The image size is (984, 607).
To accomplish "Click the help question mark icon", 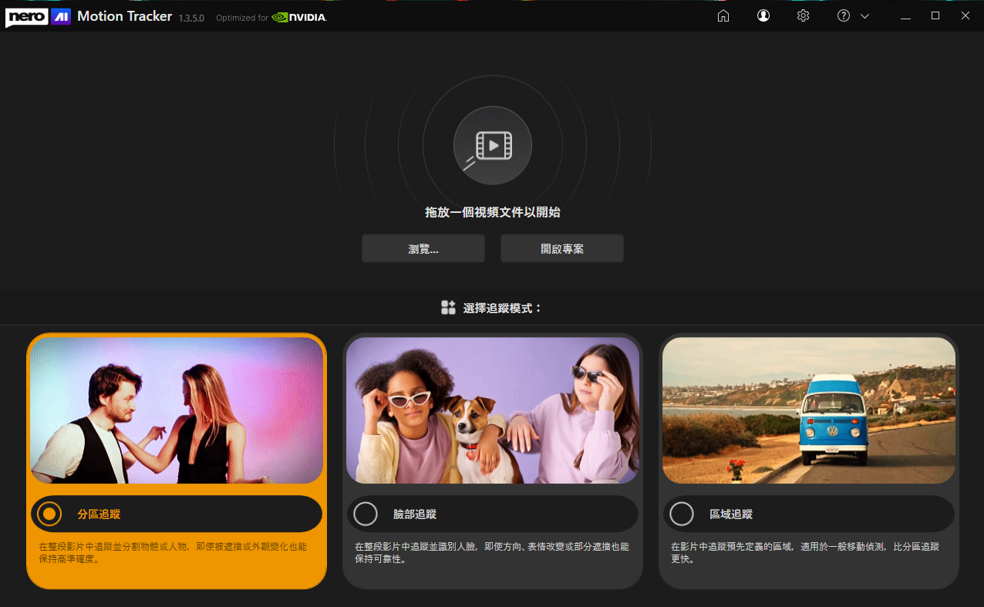I will tap(844, 16).
